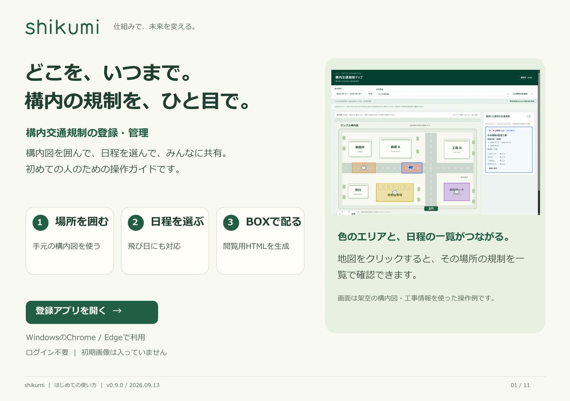Open the 場所を囲む step card

69,241
